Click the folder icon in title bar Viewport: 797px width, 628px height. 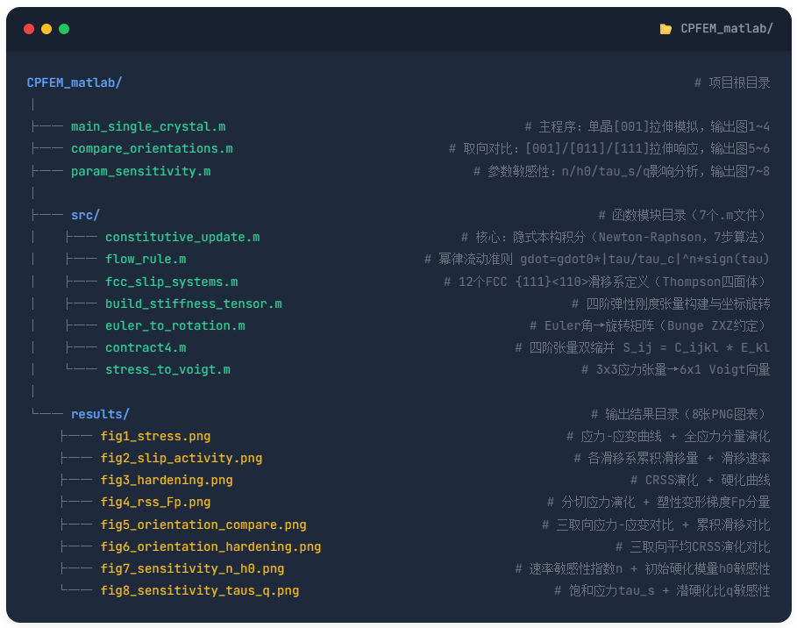[665, 29]
